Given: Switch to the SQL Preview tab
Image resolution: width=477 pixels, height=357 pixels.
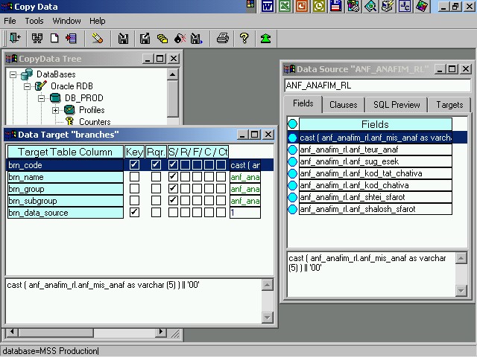Looking at the screenshot, I should tap(397, 105).
